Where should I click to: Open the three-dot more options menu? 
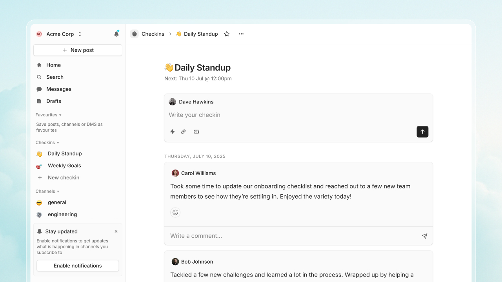pyautogui.click(x=241, y=34)
